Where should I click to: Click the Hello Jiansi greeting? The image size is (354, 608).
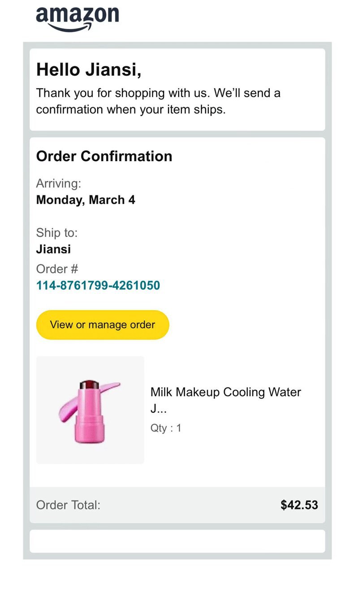(89, 70)
